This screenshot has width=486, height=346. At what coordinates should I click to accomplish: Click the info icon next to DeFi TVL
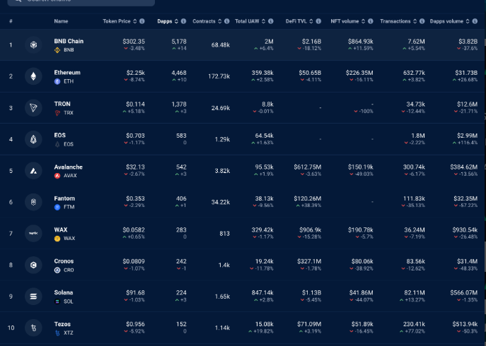[x=318, y=21]
